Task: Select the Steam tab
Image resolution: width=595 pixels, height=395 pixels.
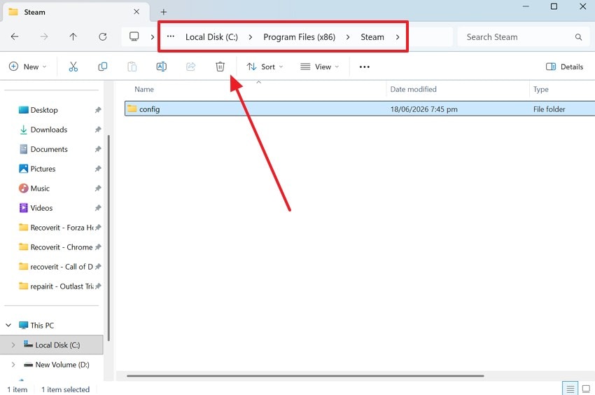Action: coord(74,12)
